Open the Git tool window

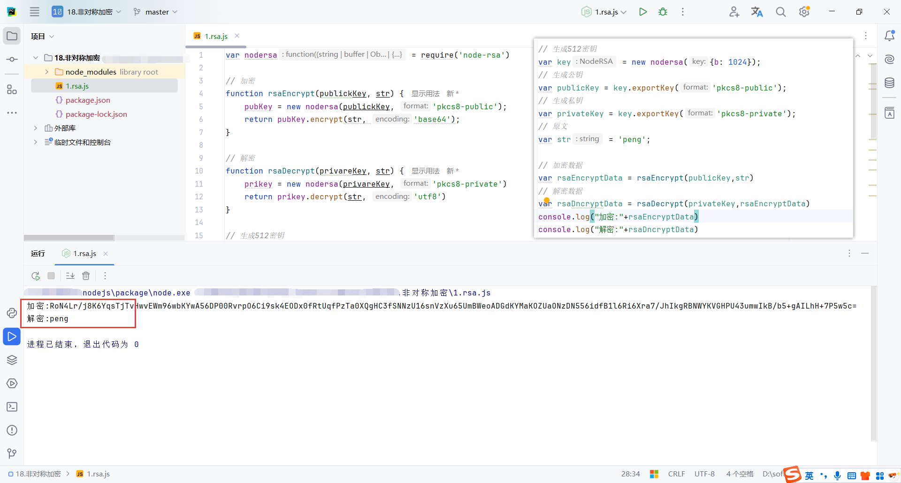pos(12,453)
